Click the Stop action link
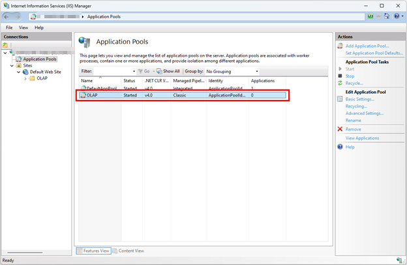The height and width of the screenshot is (265, 407). (x=350, y=76)
